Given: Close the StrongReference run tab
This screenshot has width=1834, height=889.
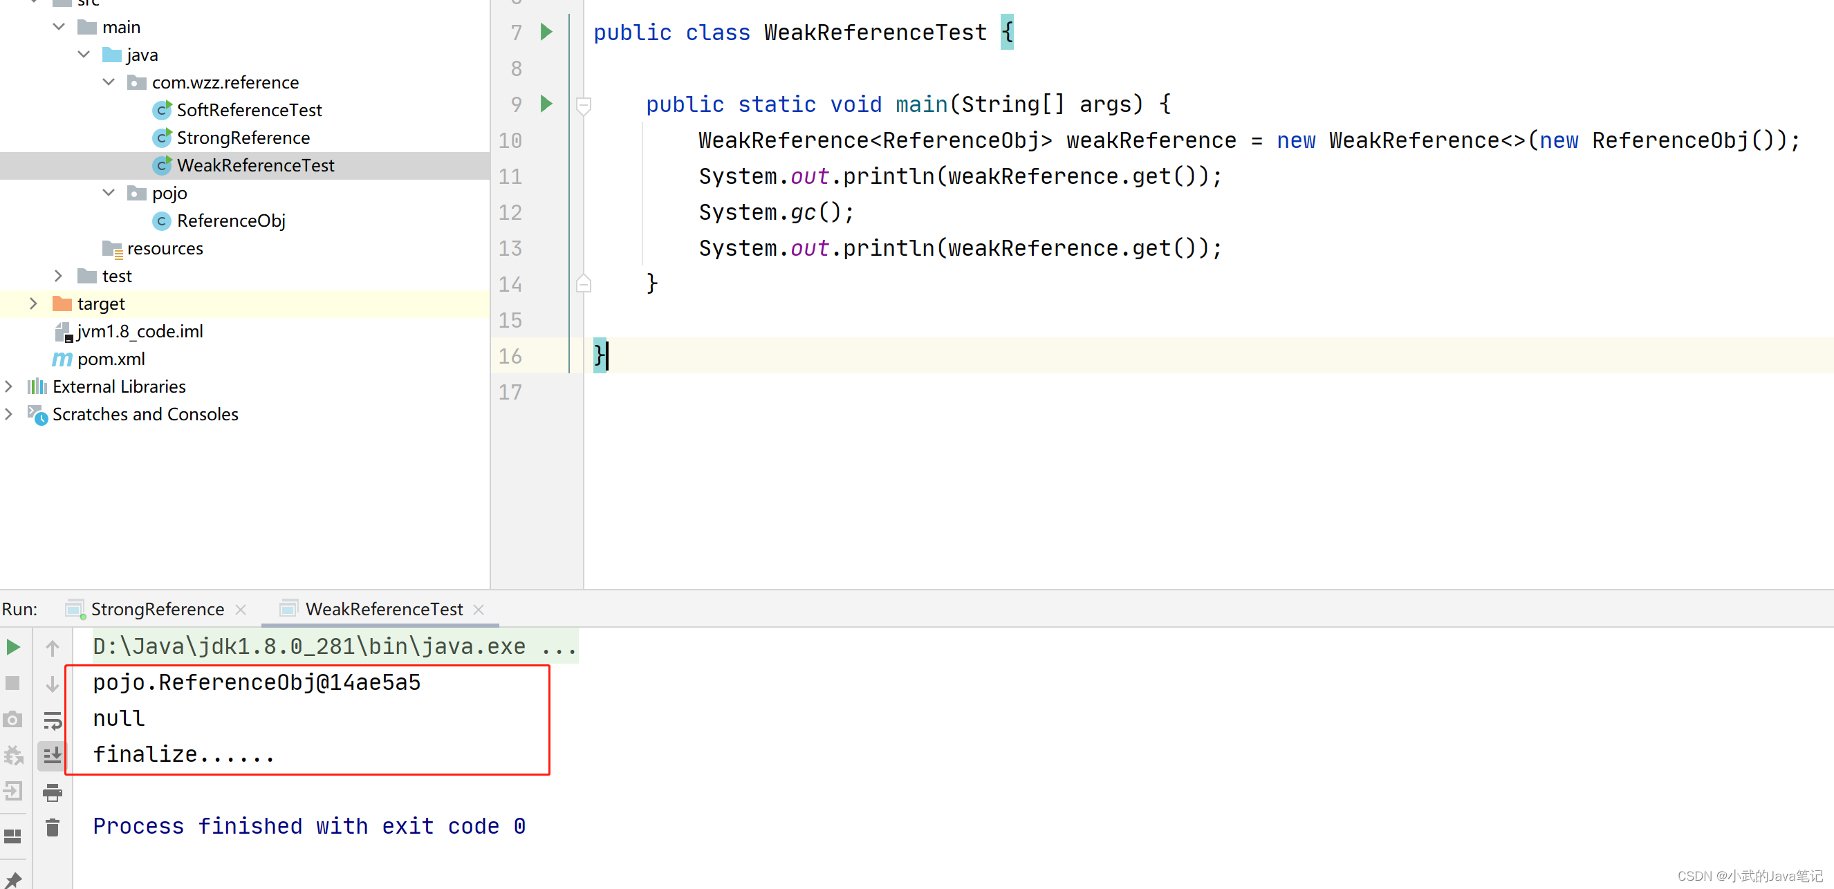Looking at the screenshot, I should 241,609.
